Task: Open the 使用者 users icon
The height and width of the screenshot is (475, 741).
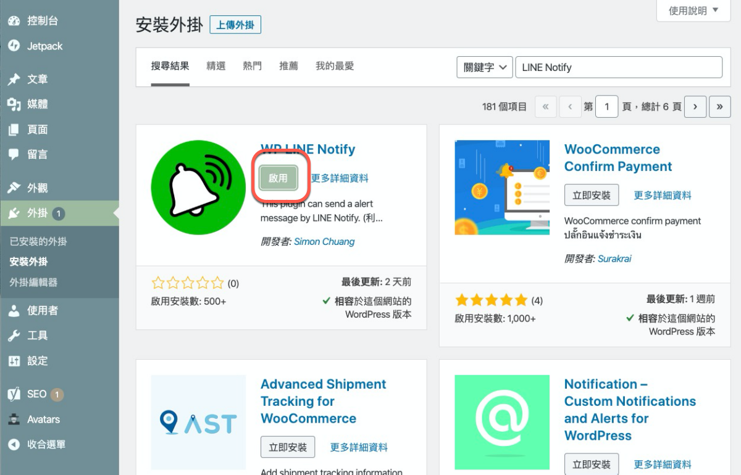Action: [x=14, y=311]
